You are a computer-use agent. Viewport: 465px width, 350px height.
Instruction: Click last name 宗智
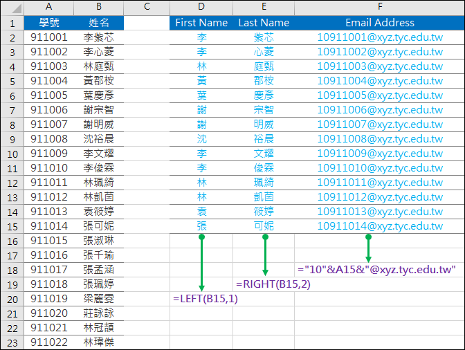coord(264,110)
